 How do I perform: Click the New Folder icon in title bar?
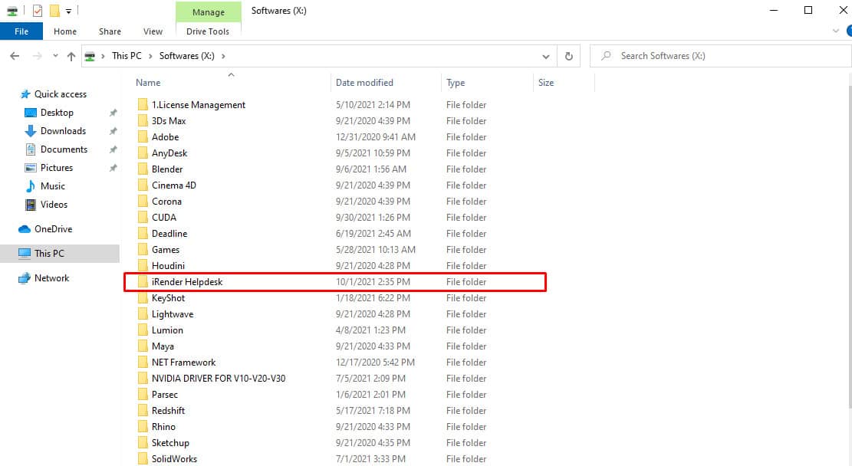54,11
